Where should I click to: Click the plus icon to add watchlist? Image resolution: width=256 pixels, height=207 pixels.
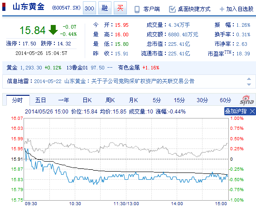(x=222, y=9)
